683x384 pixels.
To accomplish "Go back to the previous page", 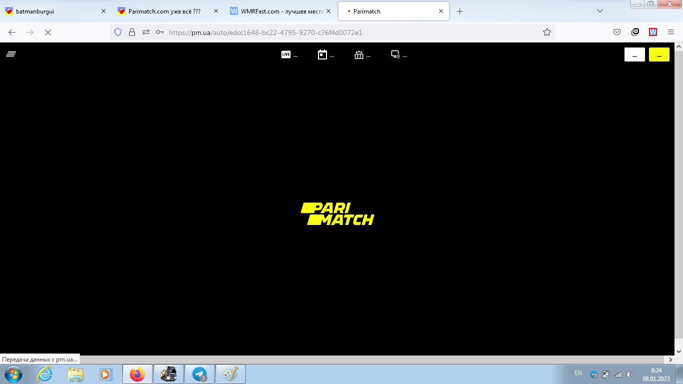I will coord(12,32).
